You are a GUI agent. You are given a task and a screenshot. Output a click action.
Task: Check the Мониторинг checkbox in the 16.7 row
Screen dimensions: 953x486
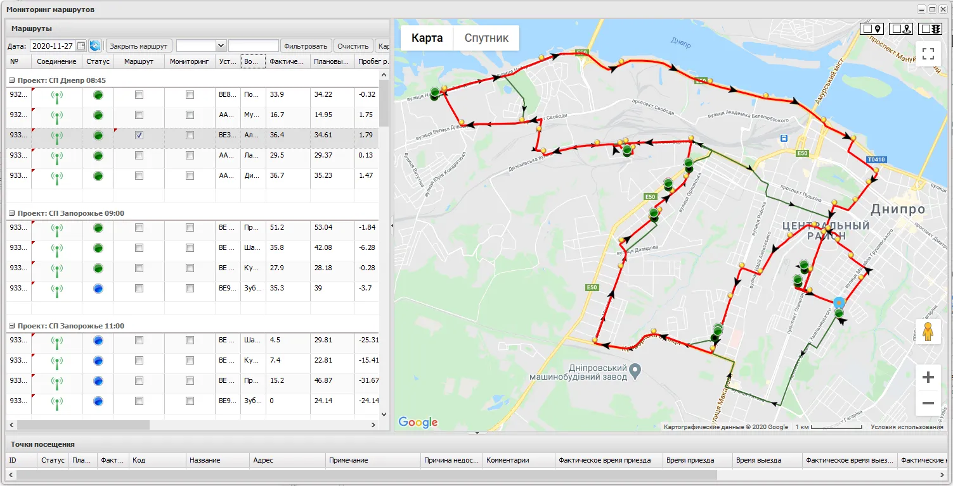[190, 115]
